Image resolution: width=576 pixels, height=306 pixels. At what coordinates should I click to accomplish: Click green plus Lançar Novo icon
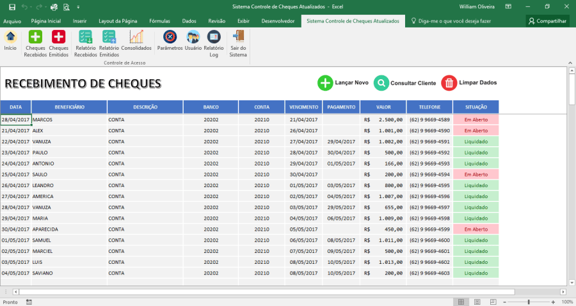click(x=325, y=83)
